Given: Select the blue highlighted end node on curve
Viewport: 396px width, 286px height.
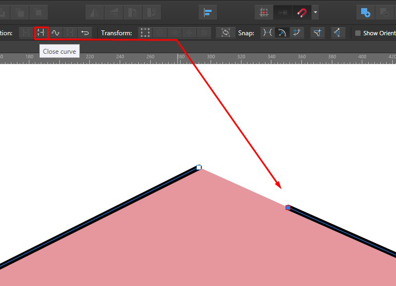Looking at the screenshot, I should (x=288, y=208).
